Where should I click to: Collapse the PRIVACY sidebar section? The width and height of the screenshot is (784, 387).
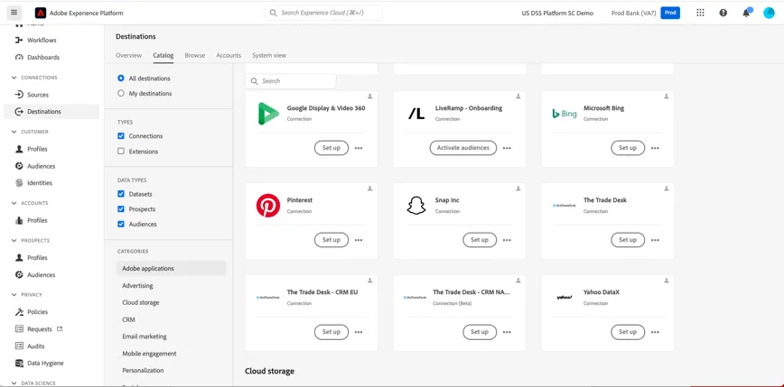point(14,295)
